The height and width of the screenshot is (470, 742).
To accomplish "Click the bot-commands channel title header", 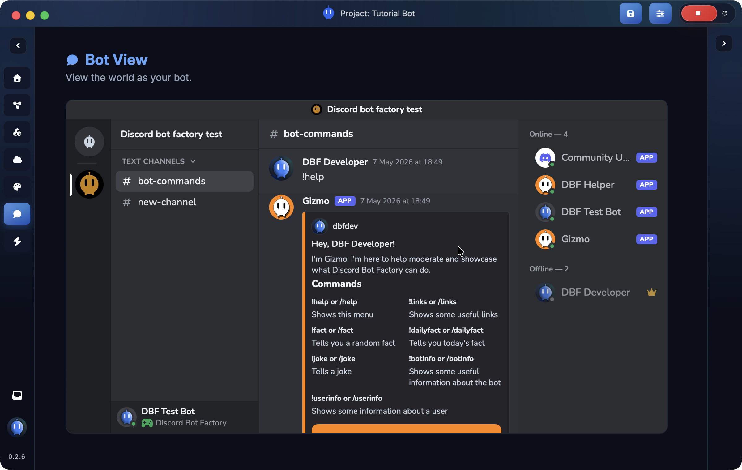I will pos(318,134).
